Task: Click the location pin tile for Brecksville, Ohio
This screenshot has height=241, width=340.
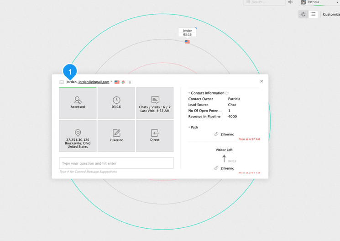Action: click(78, 136)
